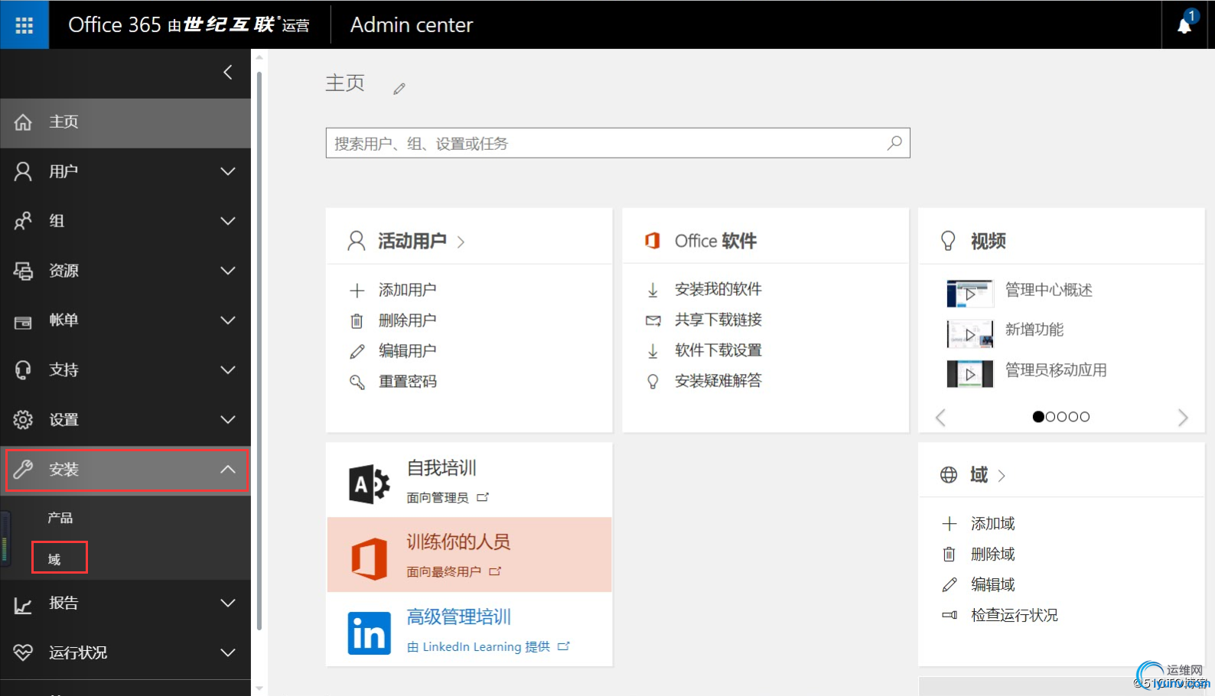Select last video carousel page dot
The width and height of the screenshot is (1215, 696).
[1084, 417]
